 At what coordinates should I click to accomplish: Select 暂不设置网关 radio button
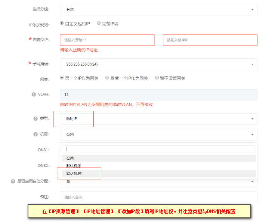click(157, 78)
